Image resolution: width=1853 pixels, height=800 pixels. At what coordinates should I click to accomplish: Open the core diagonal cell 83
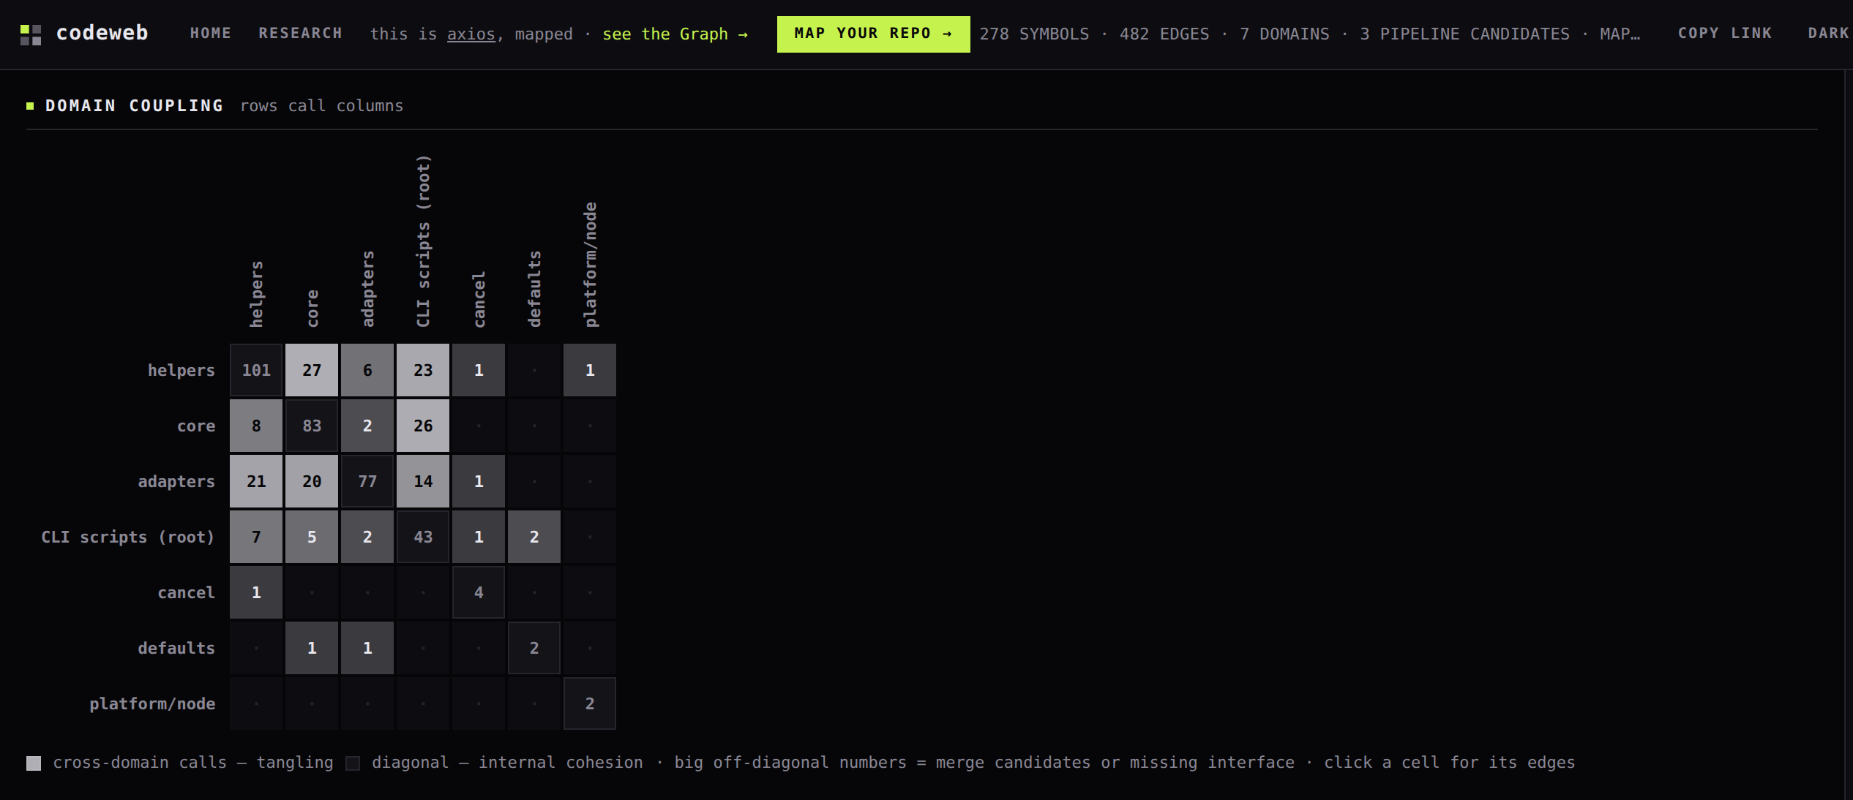click(312, 426)
